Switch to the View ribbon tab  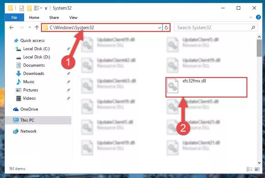click(x=73, y=18)
